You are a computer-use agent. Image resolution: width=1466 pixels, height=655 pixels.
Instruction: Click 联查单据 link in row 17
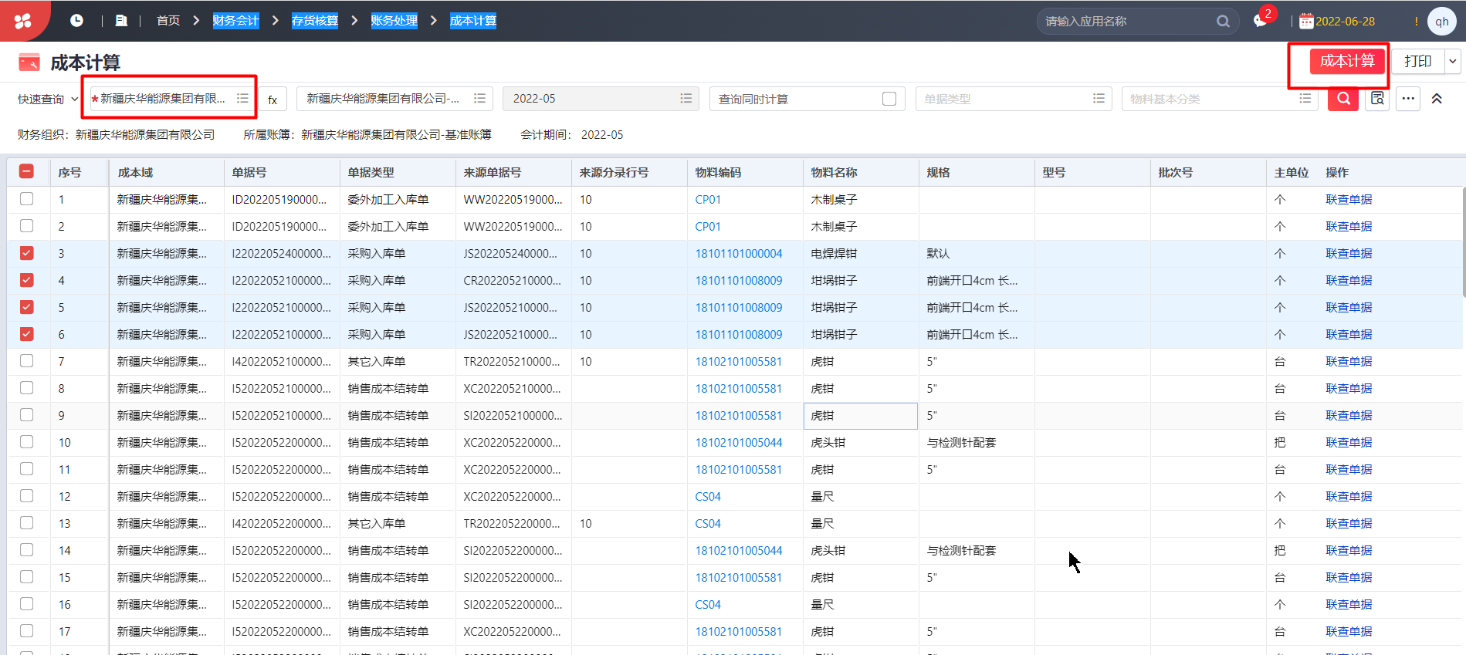pos(1349,631)
